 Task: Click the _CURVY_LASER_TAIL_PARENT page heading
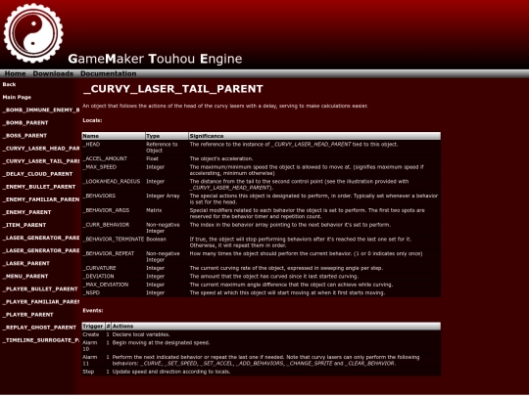(172, 89)
